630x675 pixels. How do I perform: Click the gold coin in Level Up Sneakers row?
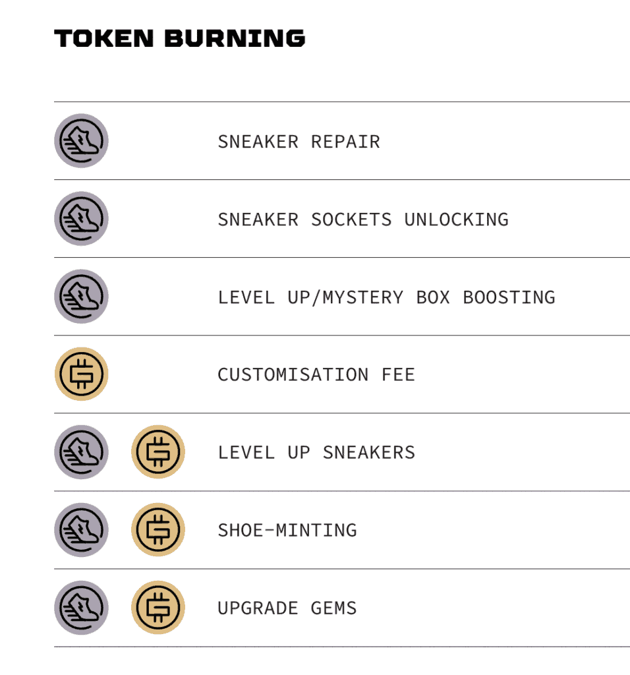pyautogui.click(x=158, y=452)
